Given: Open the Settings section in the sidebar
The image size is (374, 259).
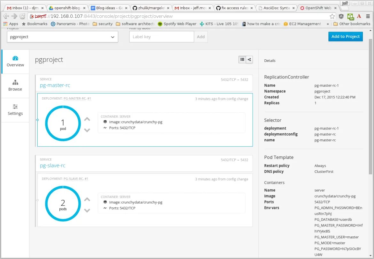Looking at the screenshot, I should point(15,110).
